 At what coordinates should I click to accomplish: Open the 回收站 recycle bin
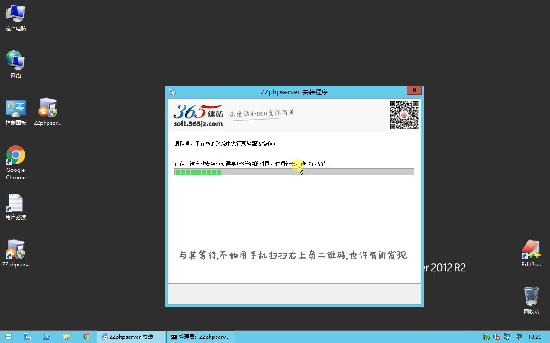coord(531,301)
